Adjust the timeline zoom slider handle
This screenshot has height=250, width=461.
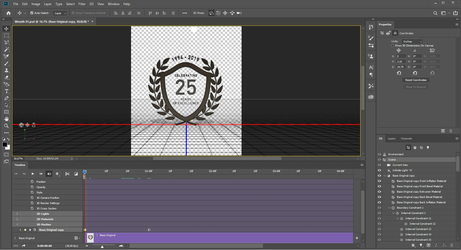pyautogui.click(x=102, y=247)
